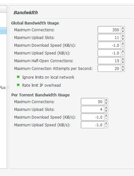Toggle Ignore limits on local network checkbox

pos(18,77)
